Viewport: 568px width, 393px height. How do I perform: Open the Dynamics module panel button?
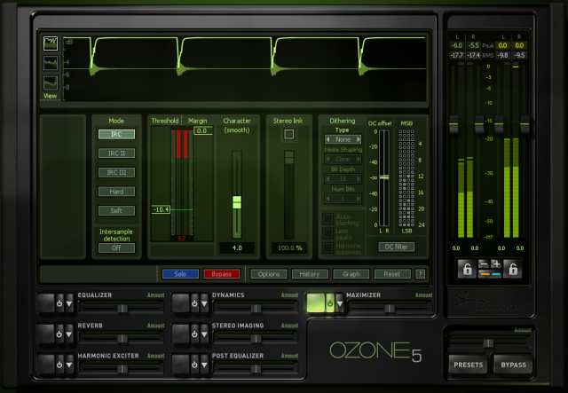pyautogui.click(x=181, y=303)
